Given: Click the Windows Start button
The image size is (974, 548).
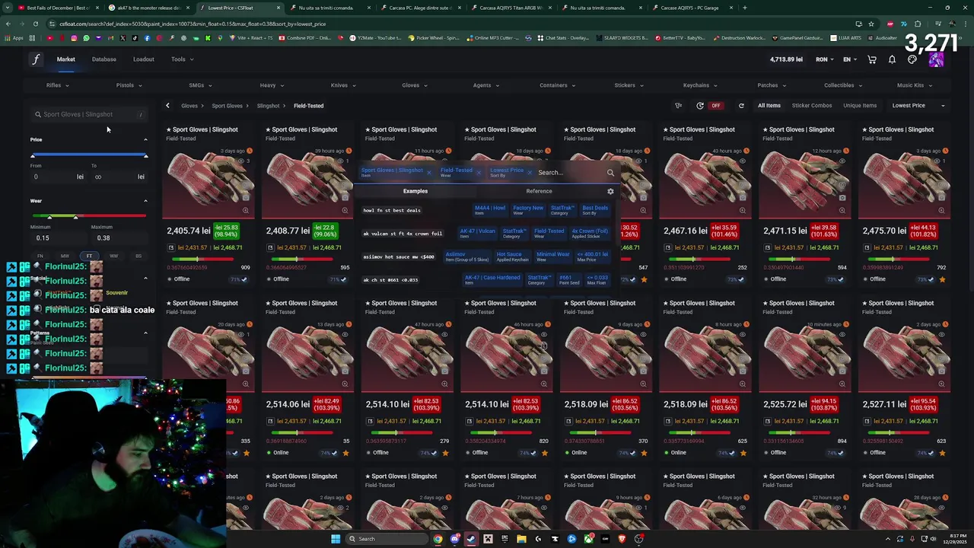Looking at the screenshot, I should click(x=335, y=539).
